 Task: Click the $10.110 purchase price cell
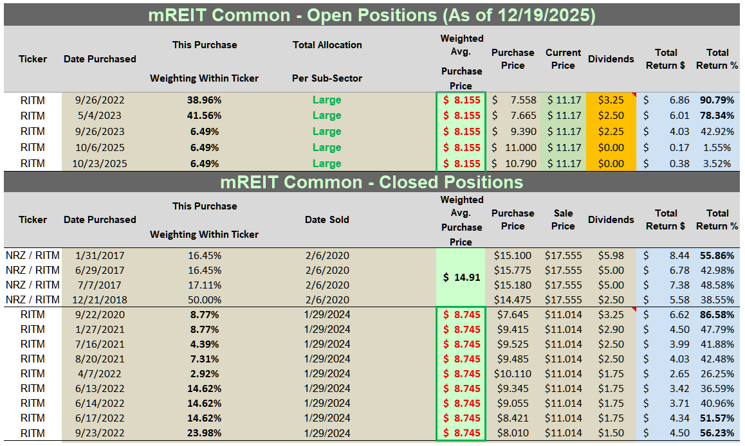tap(513, 374)
